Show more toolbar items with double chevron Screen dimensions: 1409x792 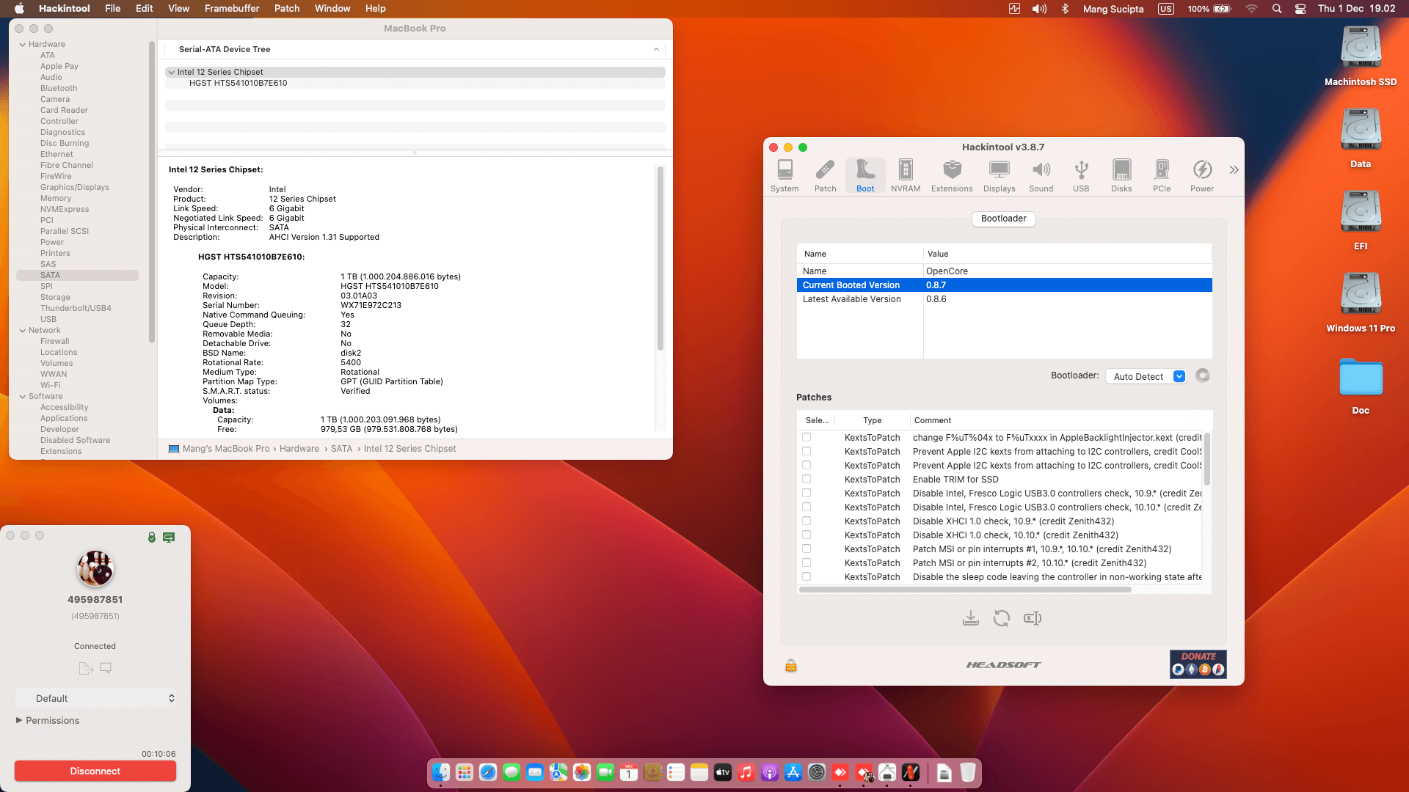tap(1234, 170)
